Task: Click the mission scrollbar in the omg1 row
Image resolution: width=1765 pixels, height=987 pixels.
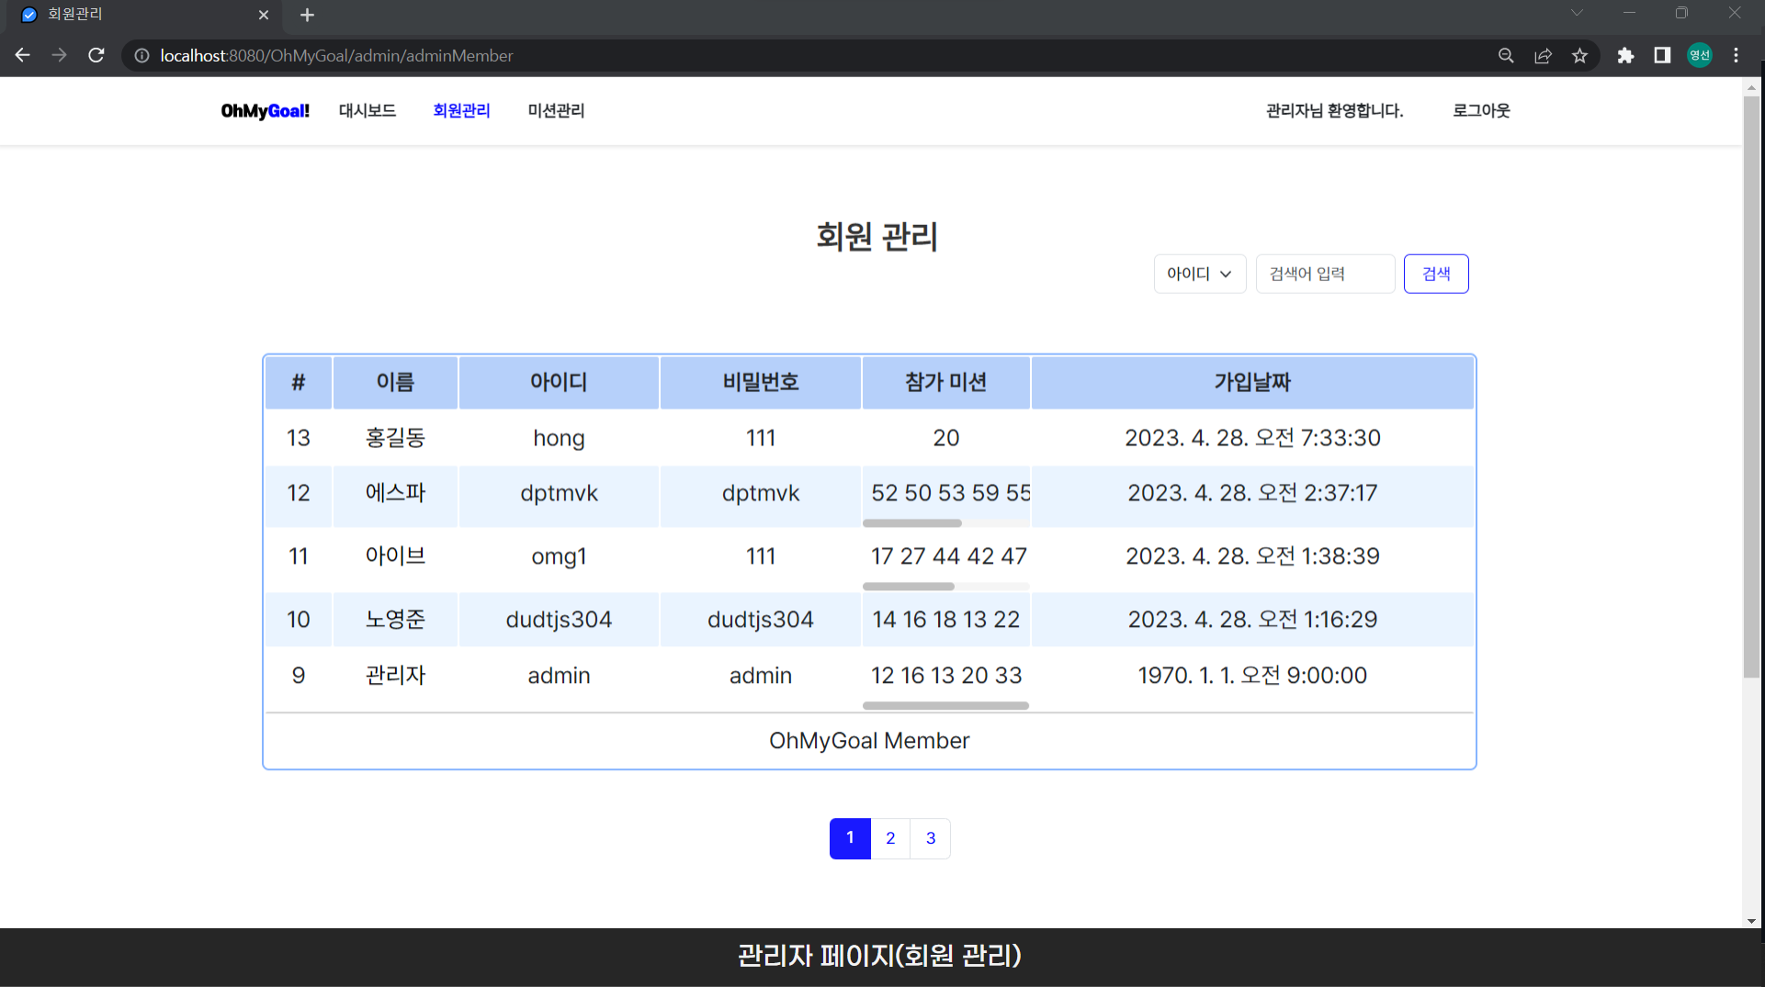Action: [x=909, y=587]
